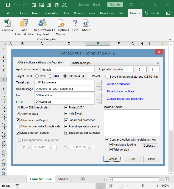Click the Share icon in the ribbon
The width and height of the screenshot is (174, 189).
click(168, 13)
